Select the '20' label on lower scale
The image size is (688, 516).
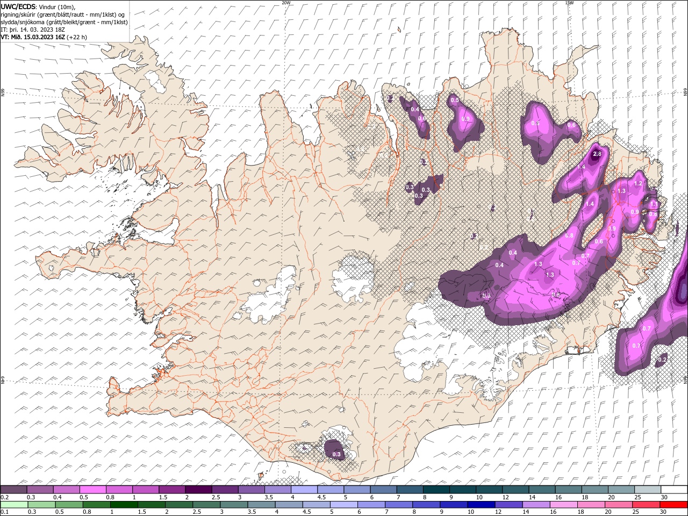click(609, 512)
